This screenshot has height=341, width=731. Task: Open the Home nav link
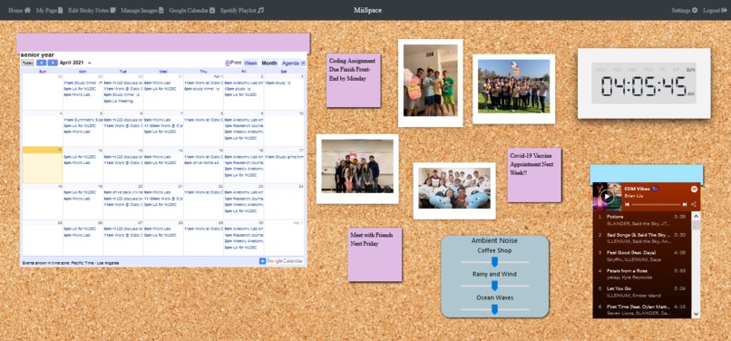point(20,10)
